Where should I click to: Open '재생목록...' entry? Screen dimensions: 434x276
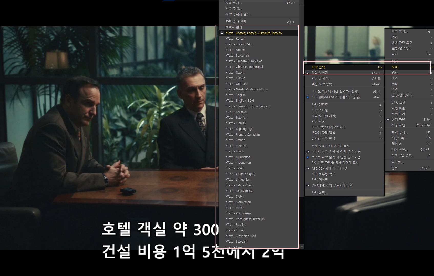[409, 138]
